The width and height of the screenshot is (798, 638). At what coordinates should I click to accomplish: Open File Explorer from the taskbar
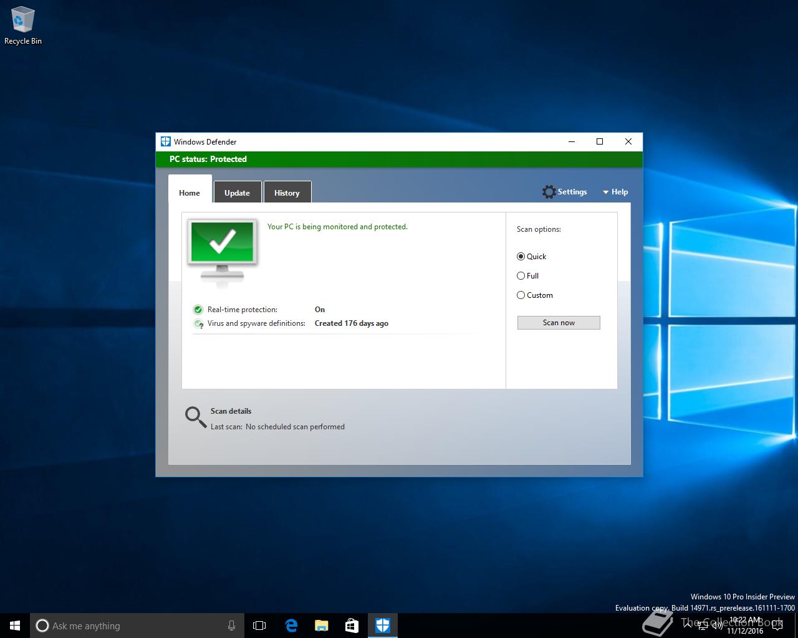pos(322,626)
